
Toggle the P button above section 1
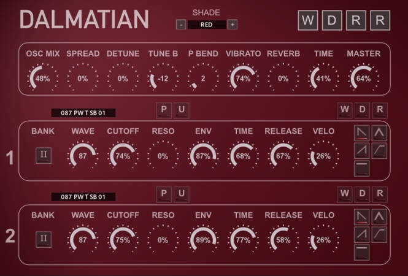coord(164,110)
